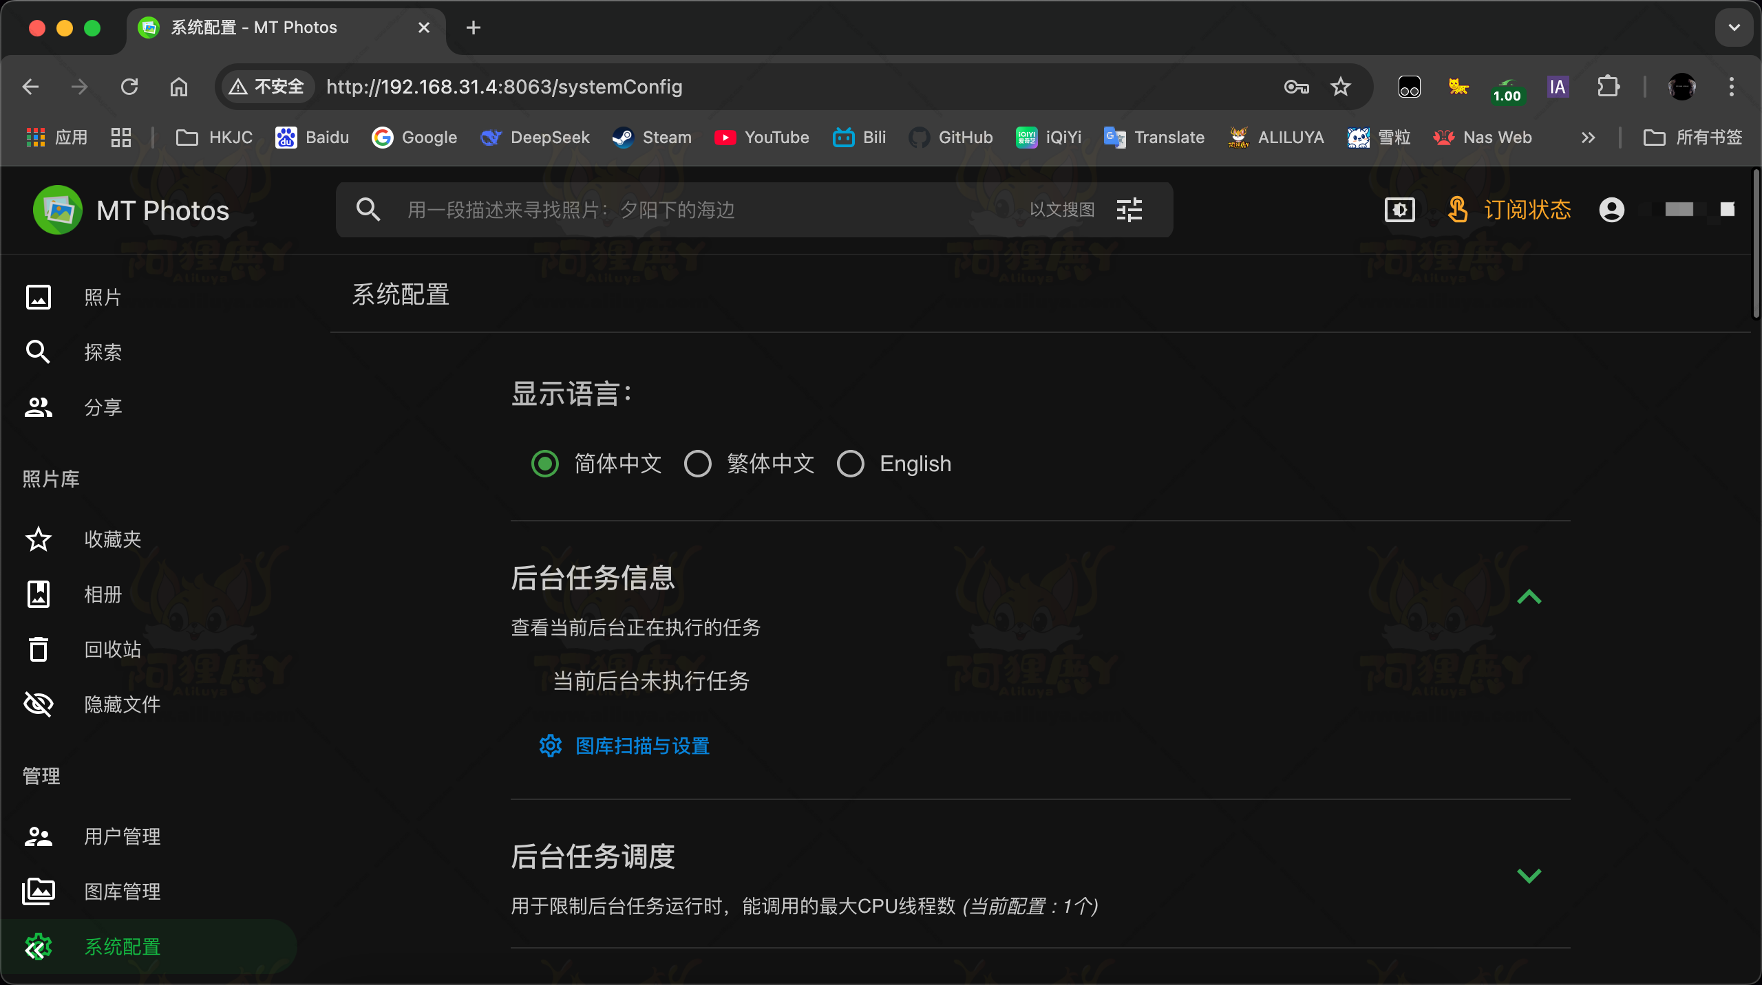The height and width of the screenshot is (985, 1762).
Task: Open the 1.00 speed extension icon
Action: click(1507, 89)
